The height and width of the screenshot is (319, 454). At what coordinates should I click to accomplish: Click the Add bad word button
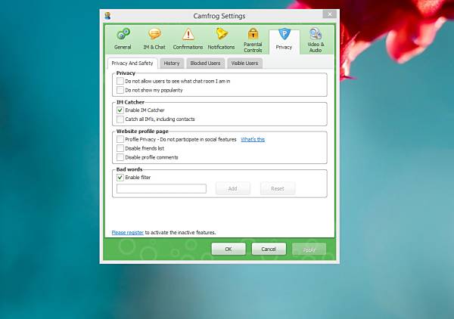[x=233, y=188]
